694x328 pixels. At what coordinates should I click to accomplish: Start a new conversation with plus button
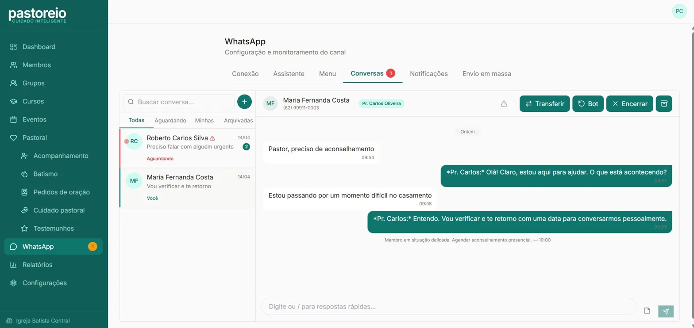point(244,102)
